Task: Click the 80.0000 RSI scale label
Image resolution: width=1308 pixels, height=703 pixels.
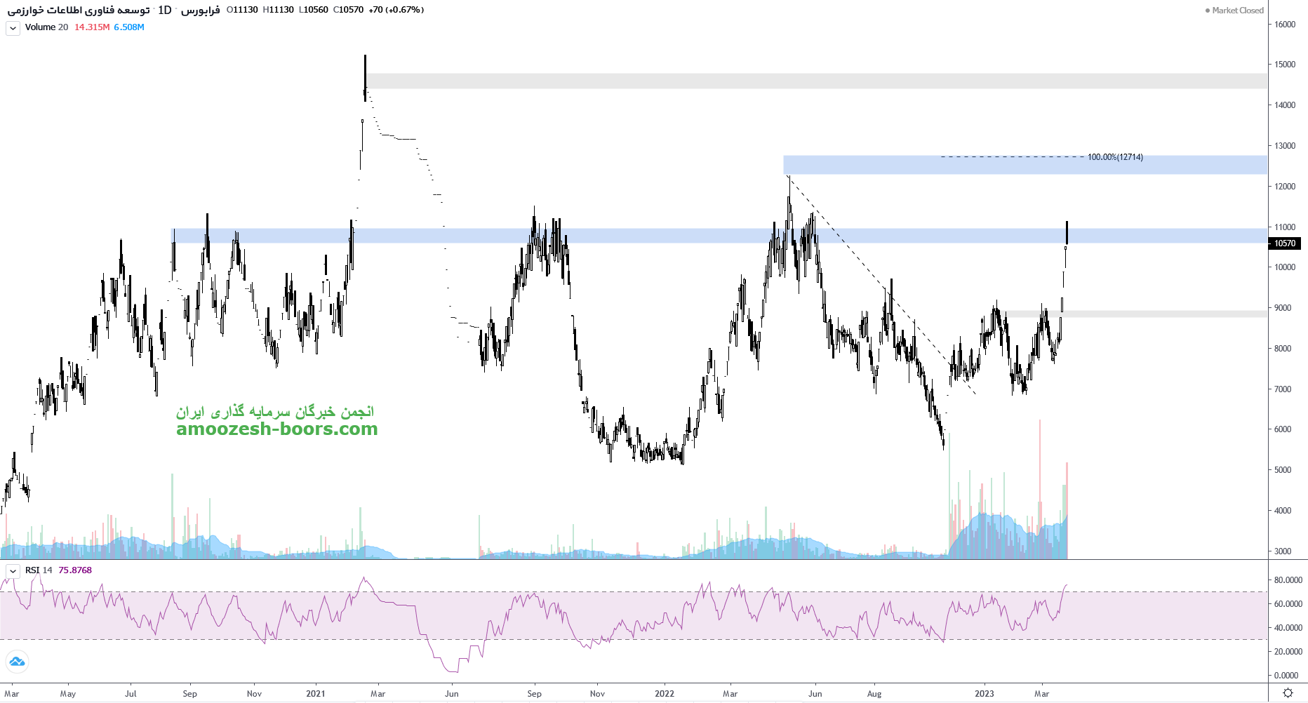Action: click(x=1288, y=580)
